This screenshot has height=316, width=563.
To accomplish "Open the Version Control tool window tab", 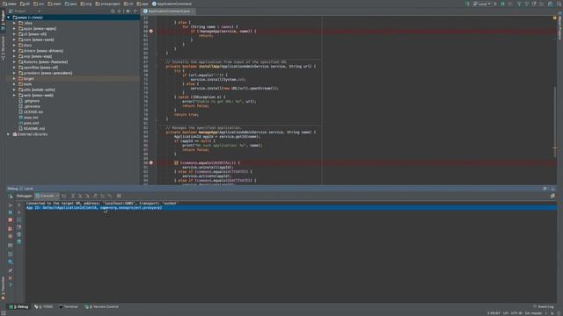I will point(102,307).
